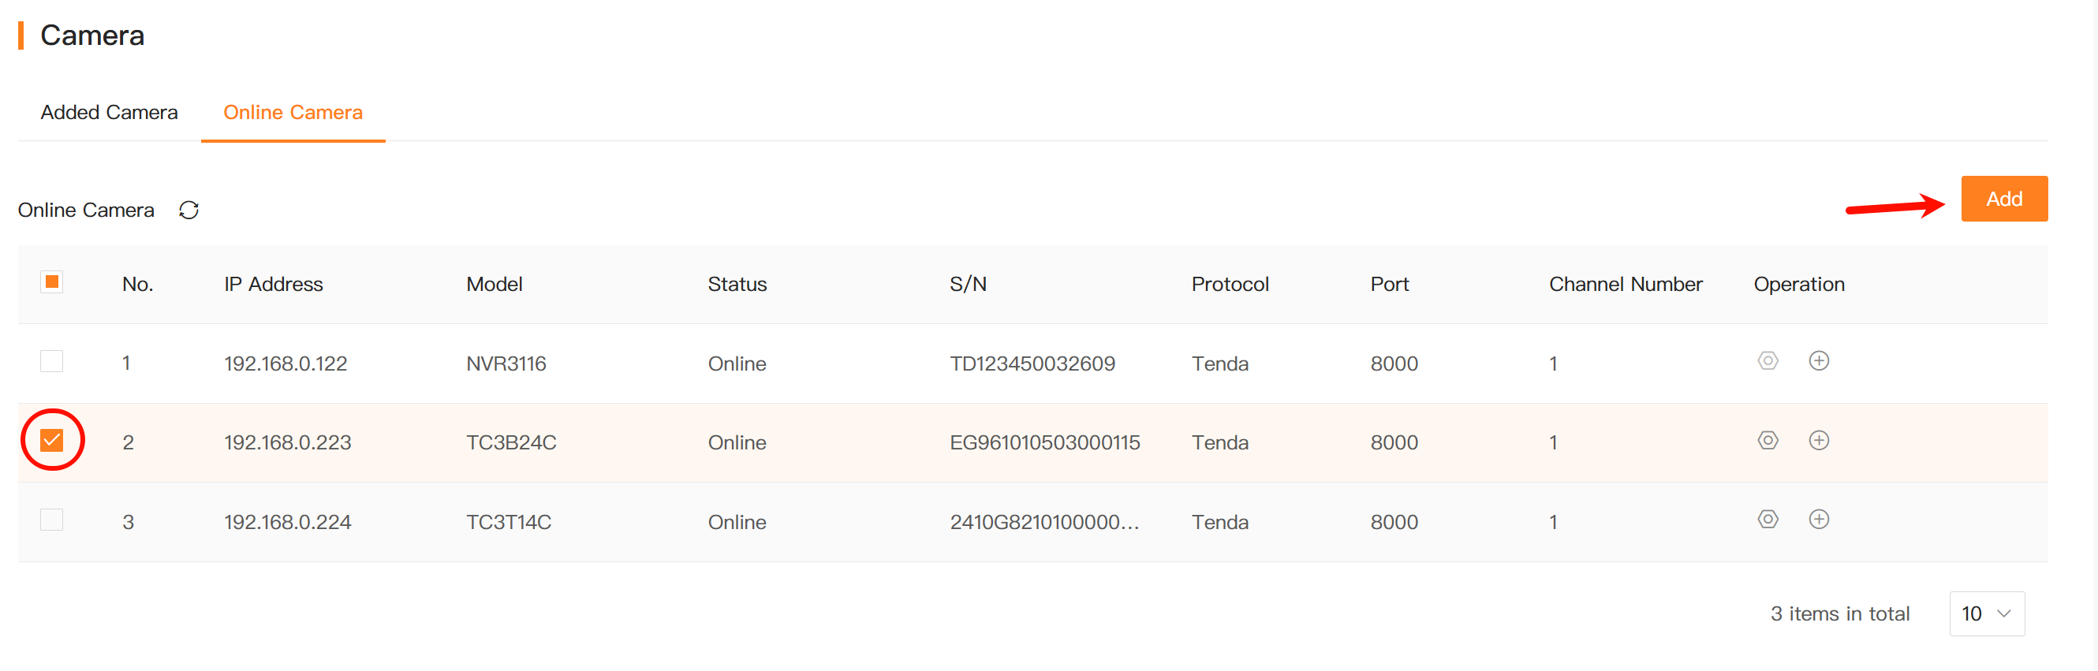Screen dimensions: 2098x671
Task: Click plus icon for camera 192.168.0.224
Action: point(1819,520)
